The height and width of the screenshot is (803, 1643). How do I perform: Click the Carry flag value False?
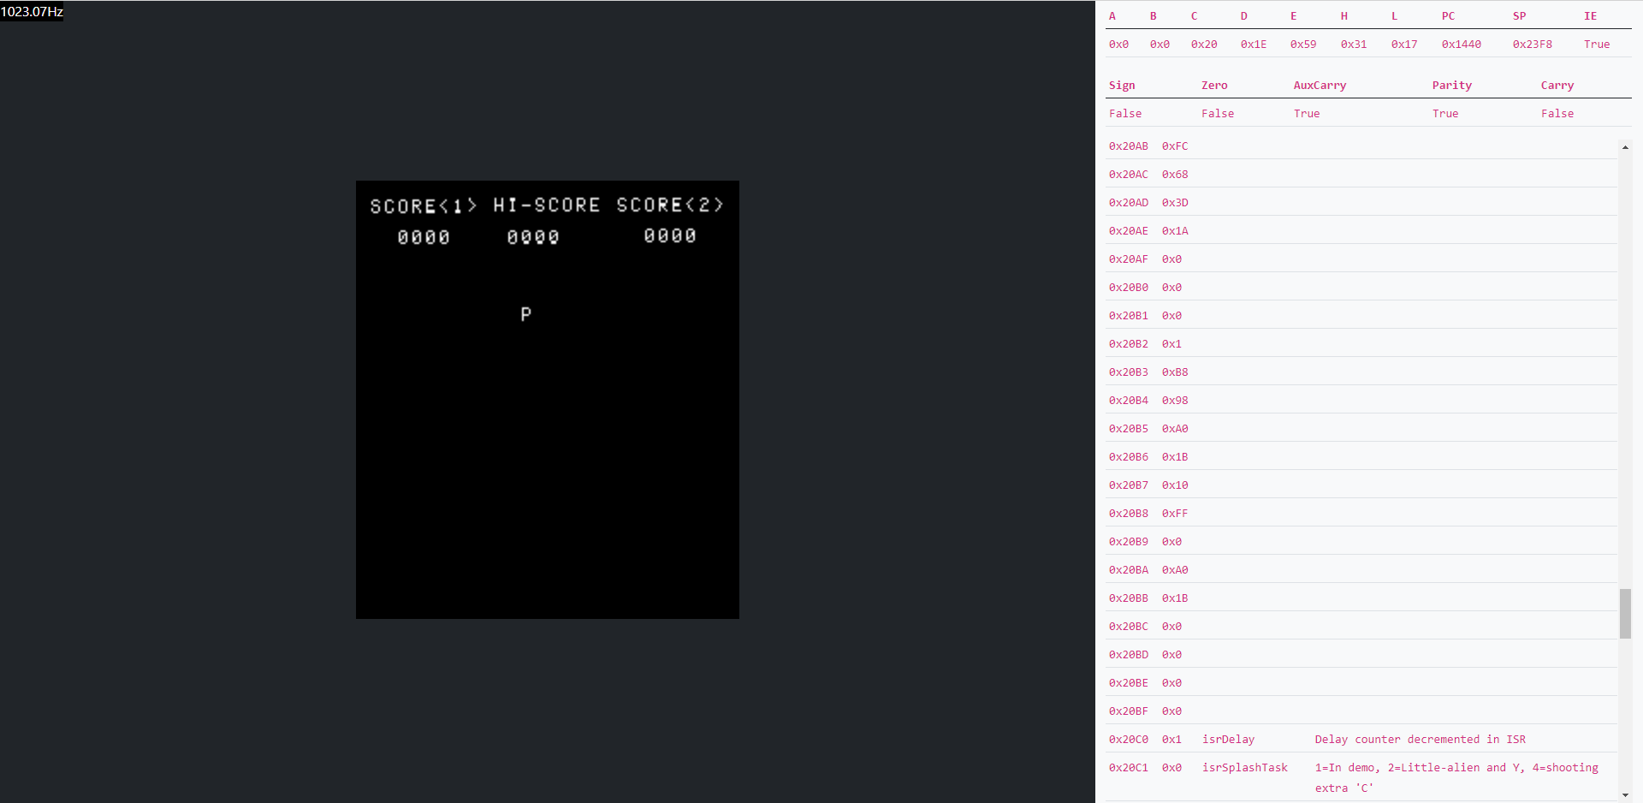(1557, 114)
